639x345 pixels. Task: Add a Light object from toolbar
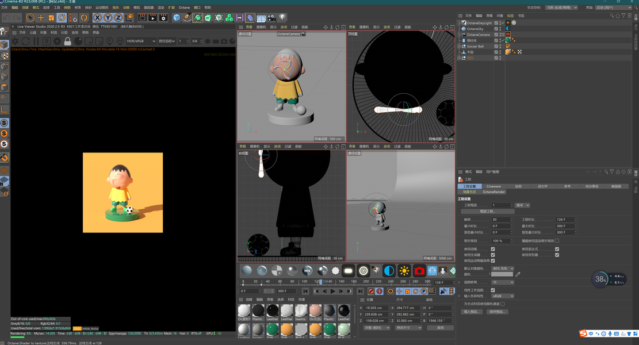coord(282,17)
